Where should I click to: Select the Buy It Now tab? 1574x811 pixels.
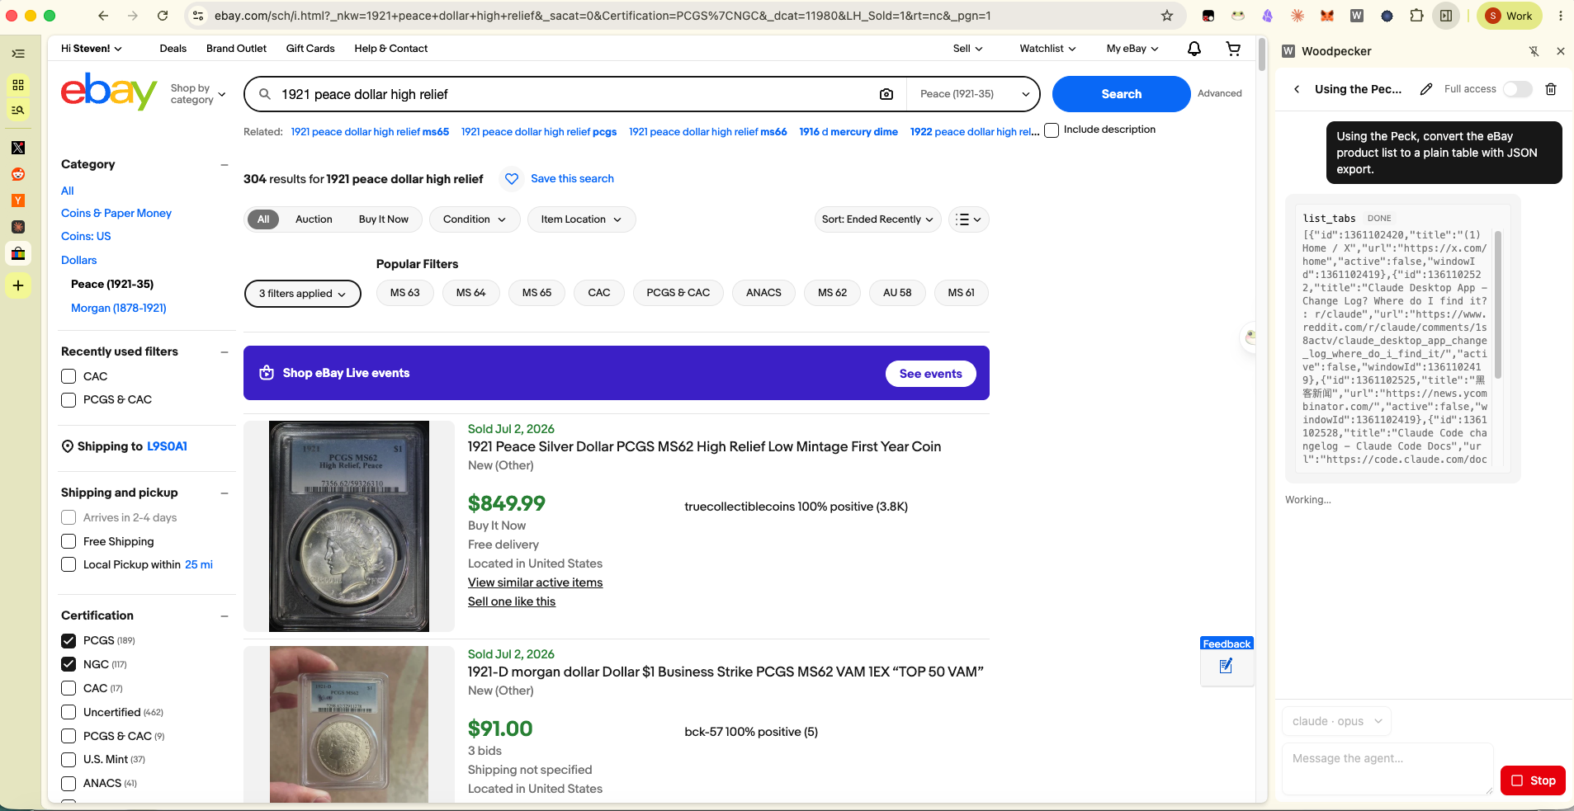point(384,219)
